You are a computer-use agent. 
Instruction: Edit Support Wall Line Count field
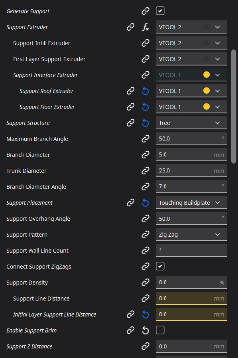pyautogui.click(x=191, y=251)
